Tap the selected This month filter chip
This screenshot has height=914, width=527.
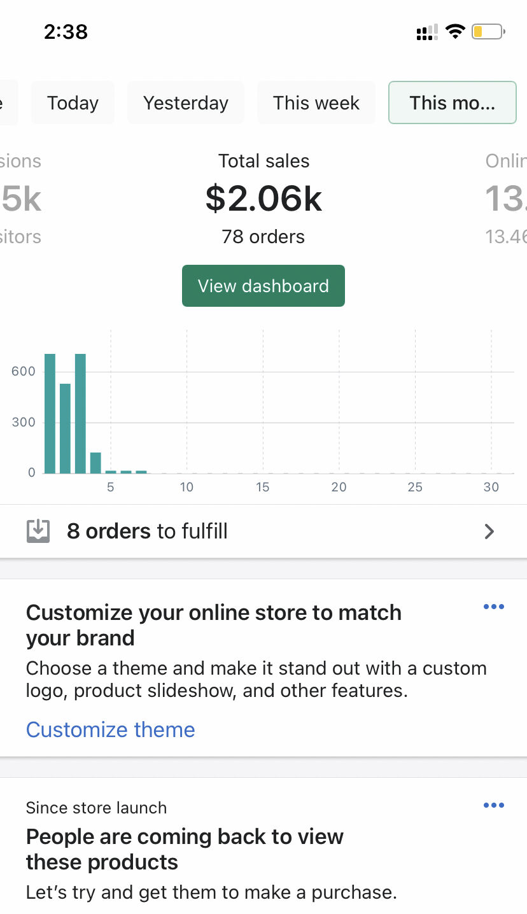tap(452, 102)
